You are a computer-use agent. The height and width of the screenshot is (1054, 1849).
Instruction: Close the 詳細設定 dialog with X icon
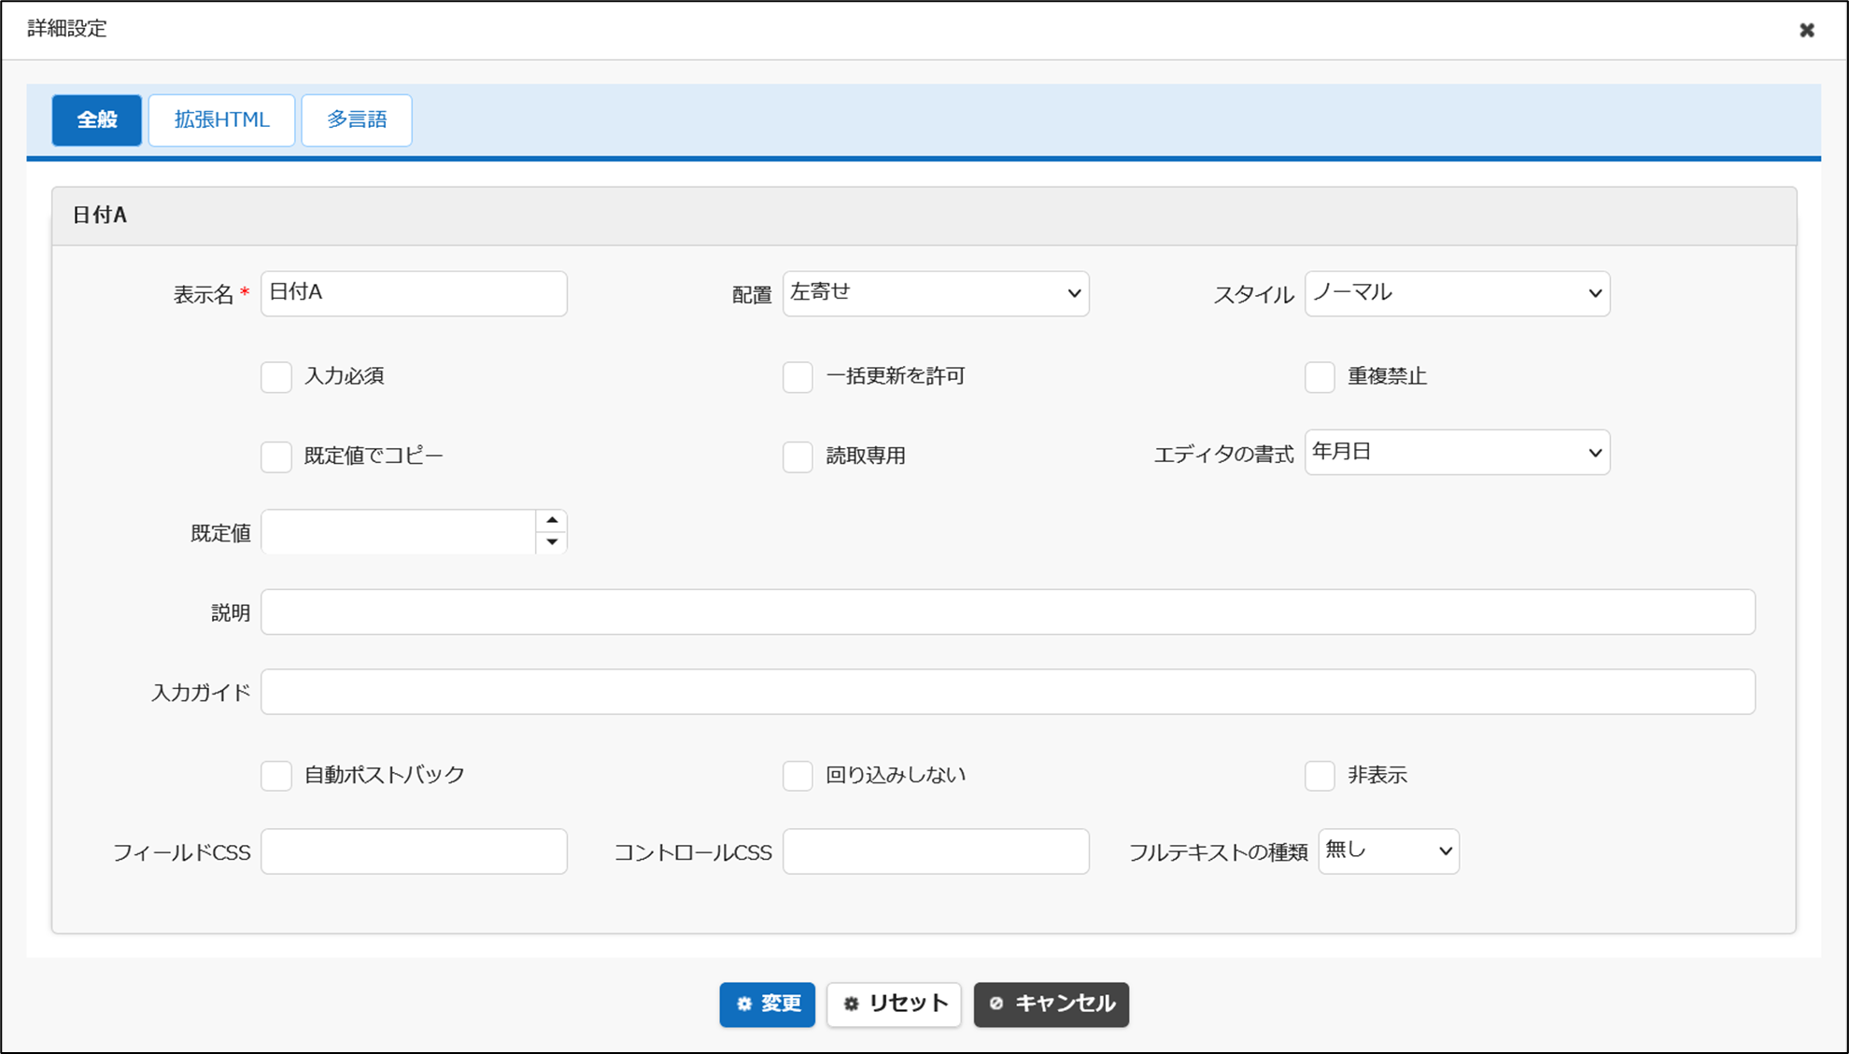click(x=1806, y=30)
